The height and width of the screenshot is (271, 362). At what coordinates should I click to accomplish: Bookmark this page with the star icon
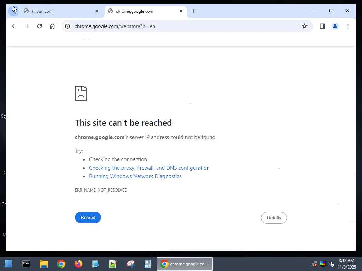pyautogui.click(x=305, y=26)
